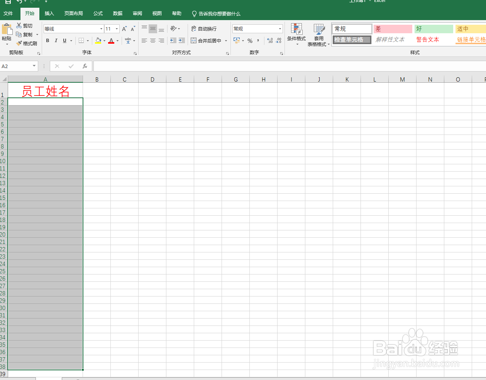Click the Tell Me search box
486x380 pixels.
click(216, 14)
